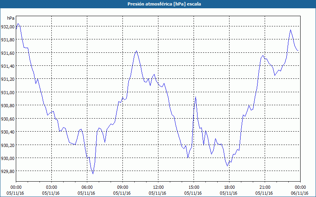Click the 'hPa' unit label

(x=11, y=18)
